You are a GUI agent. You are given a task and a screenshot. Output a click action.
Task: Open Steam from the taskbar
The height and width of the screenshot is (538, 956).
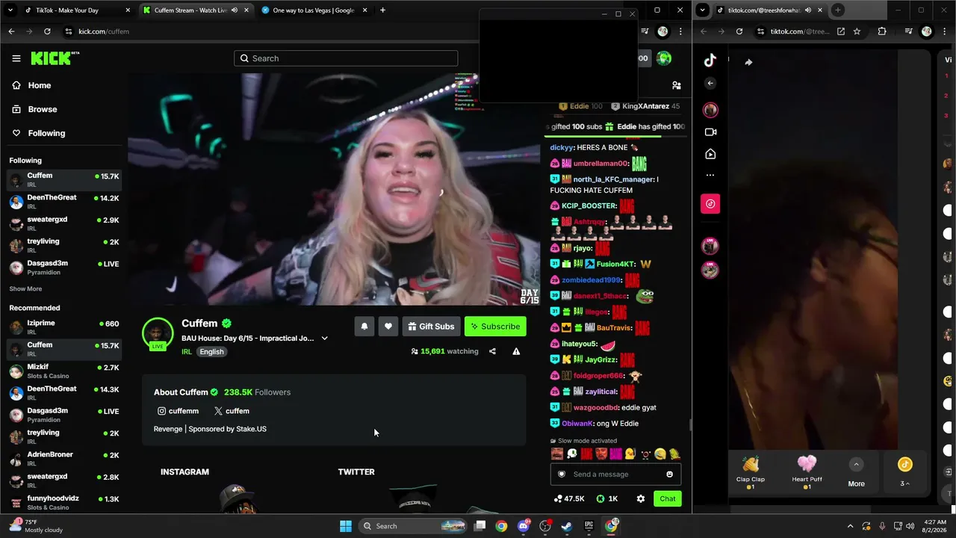(567, 526)
